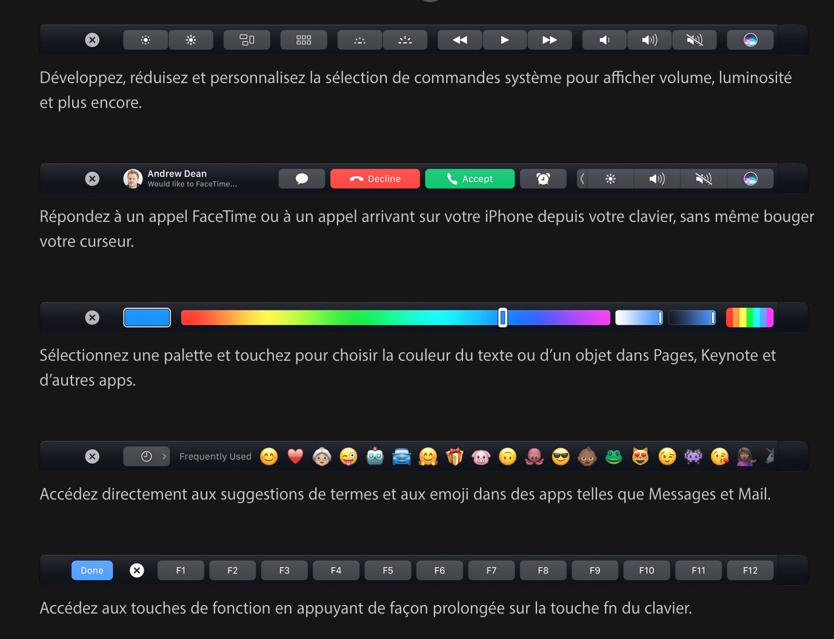
Task: Insert the smiling face emoji
Action: [x=269, y=457]
